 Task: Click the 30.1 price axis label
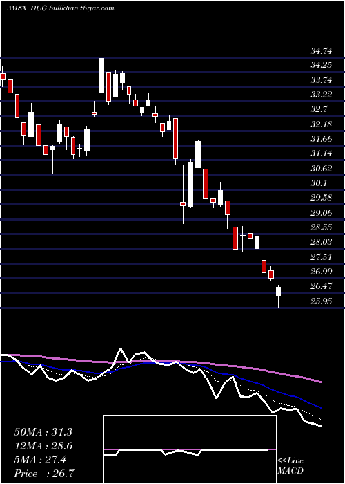[x=319, y=183]
